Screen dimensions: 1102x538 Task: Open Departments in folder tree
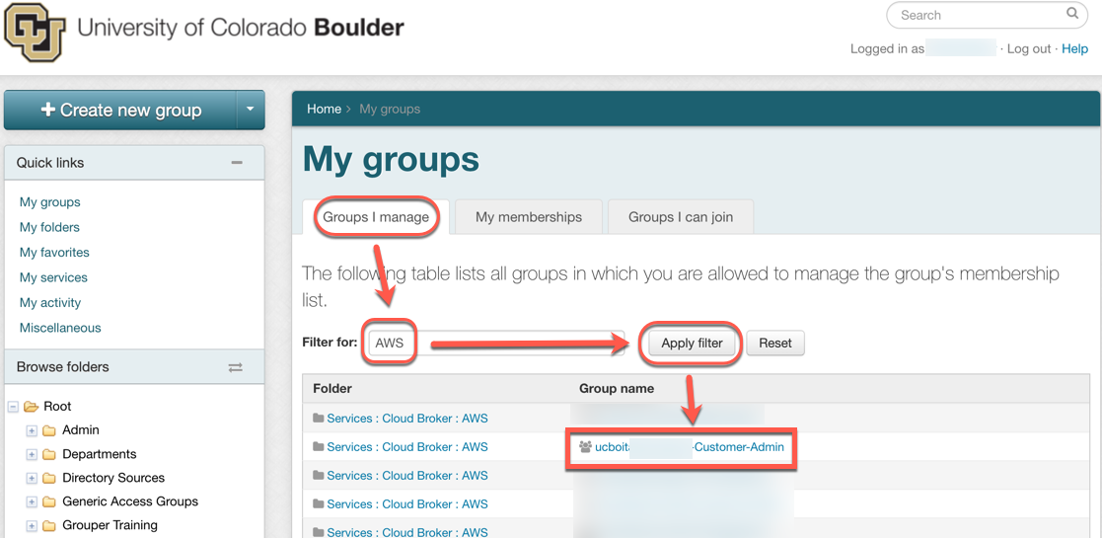[99, 454]
